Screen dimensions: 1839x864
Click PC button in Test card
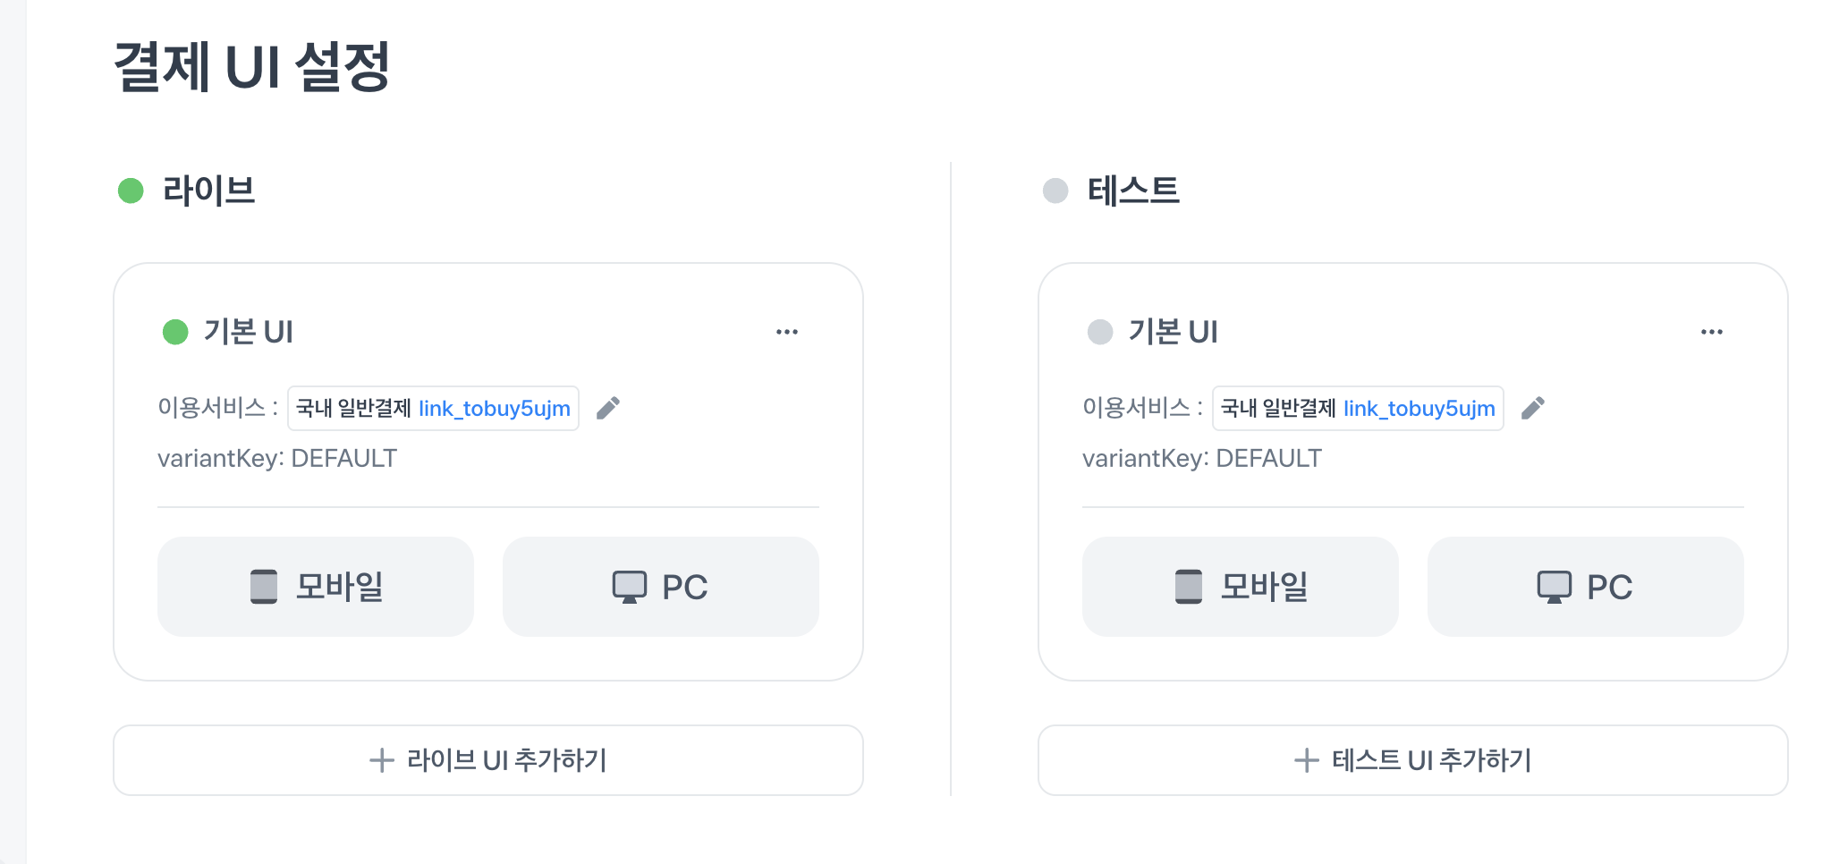click(1586, 587)
